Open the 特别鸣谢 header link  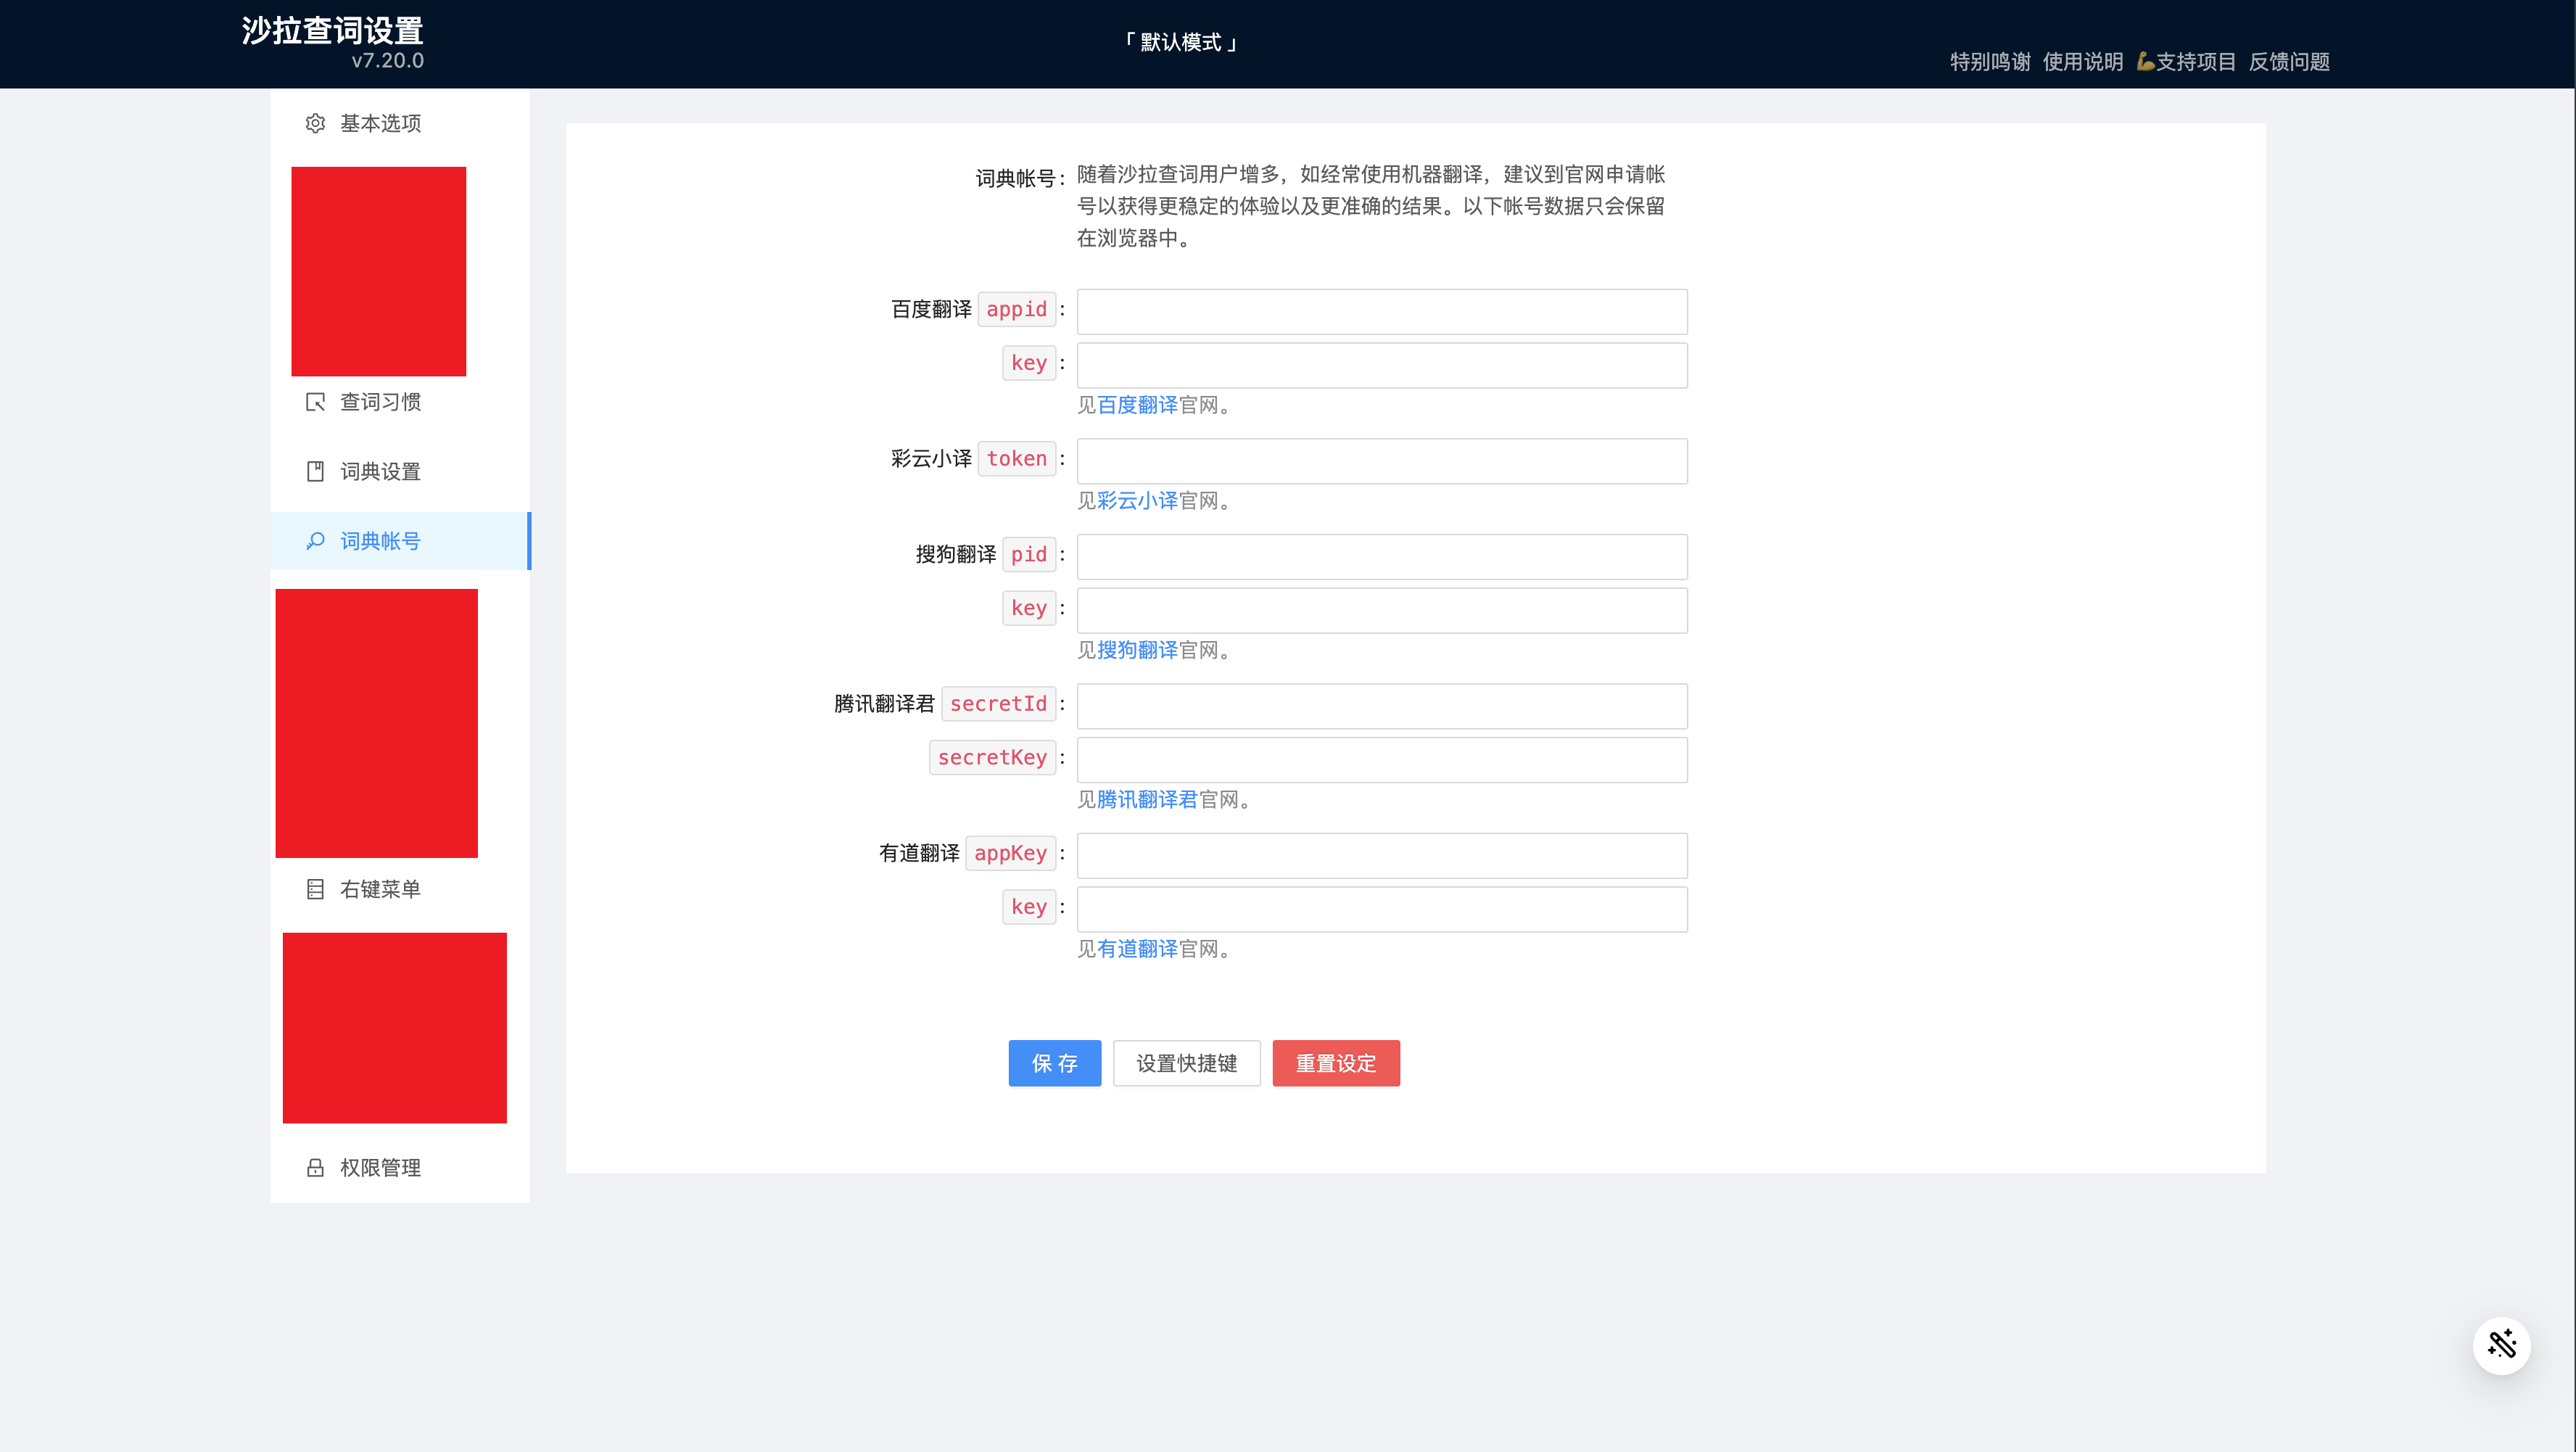(1989, 62)
